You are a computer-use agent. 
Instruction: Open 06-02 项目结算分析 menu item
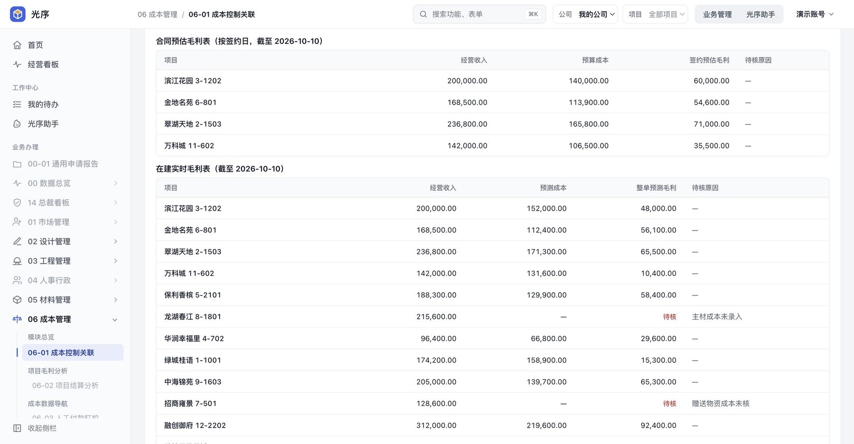pyautogui.click(x=65, y=386)
